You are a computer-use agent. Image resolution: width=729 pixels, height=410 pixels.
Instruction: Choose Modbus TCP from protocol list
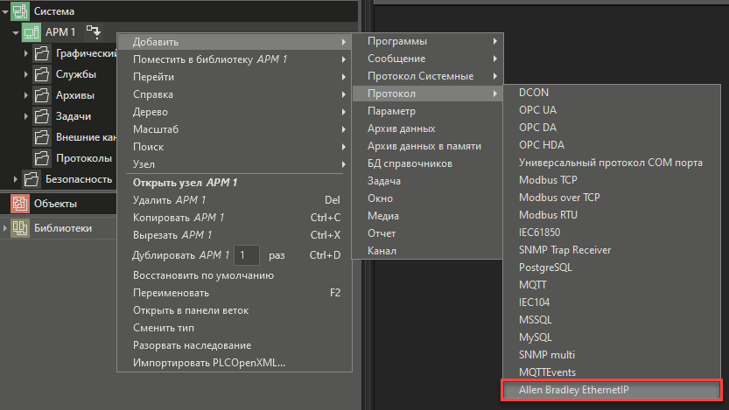point(548,179)
